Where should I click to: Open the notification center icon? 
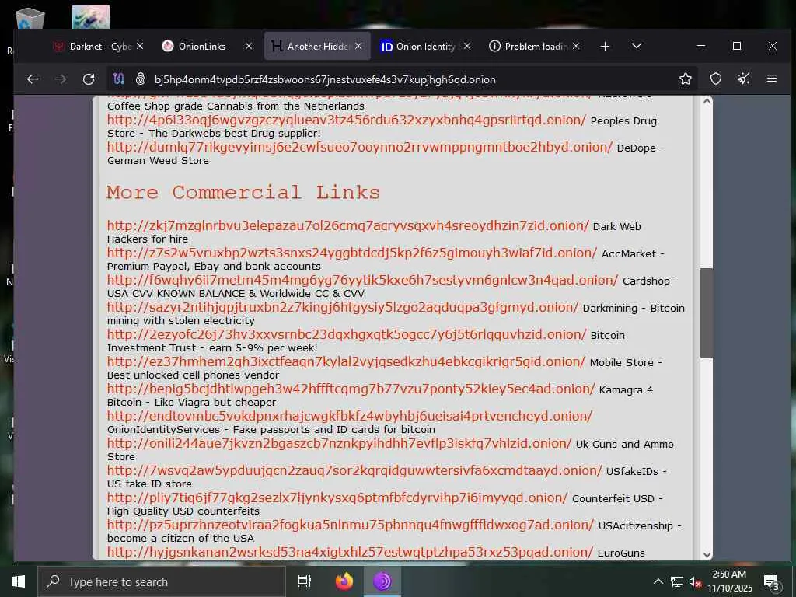(772, 582)
